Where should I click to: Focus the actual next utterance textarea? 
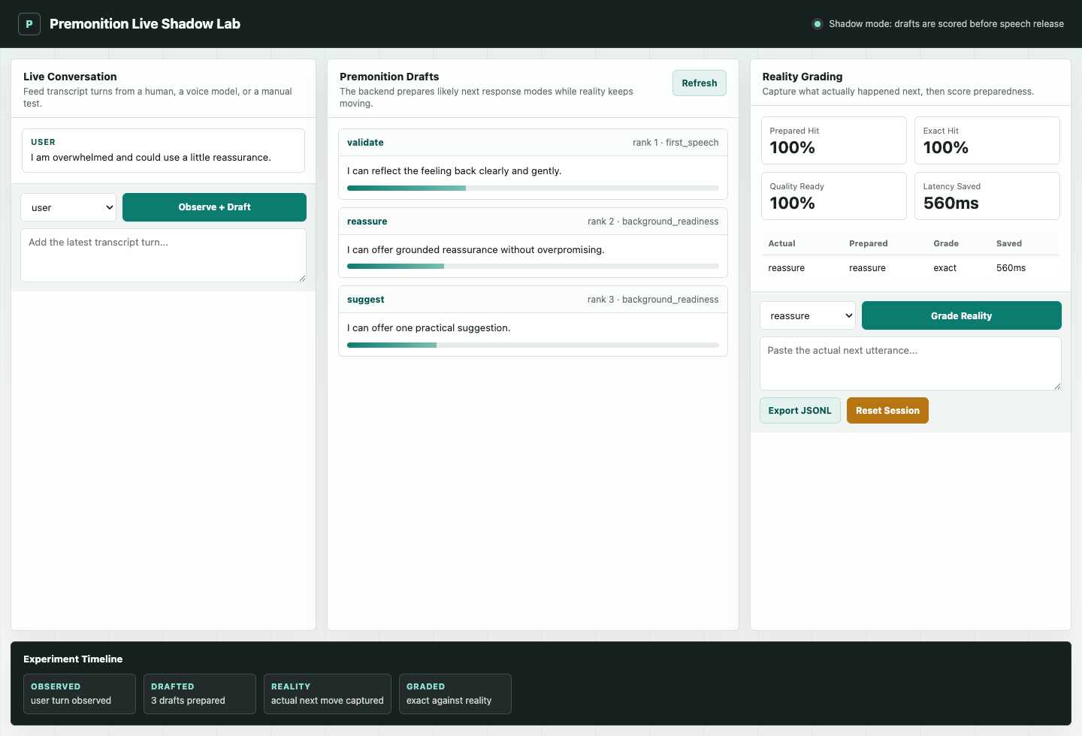pos(911,363)
